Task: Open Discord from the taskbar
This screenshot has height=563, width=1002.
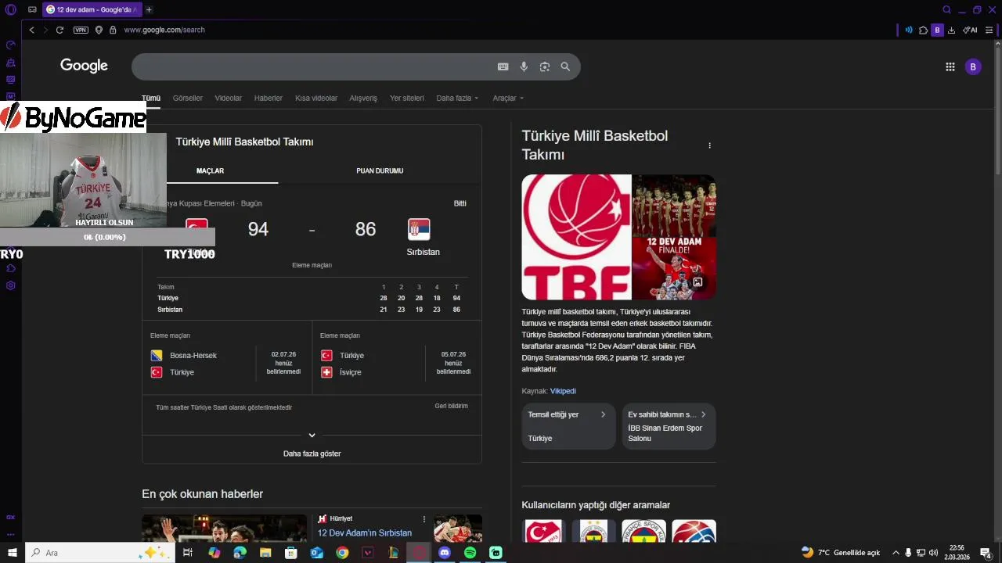Action: click(445, 553)
